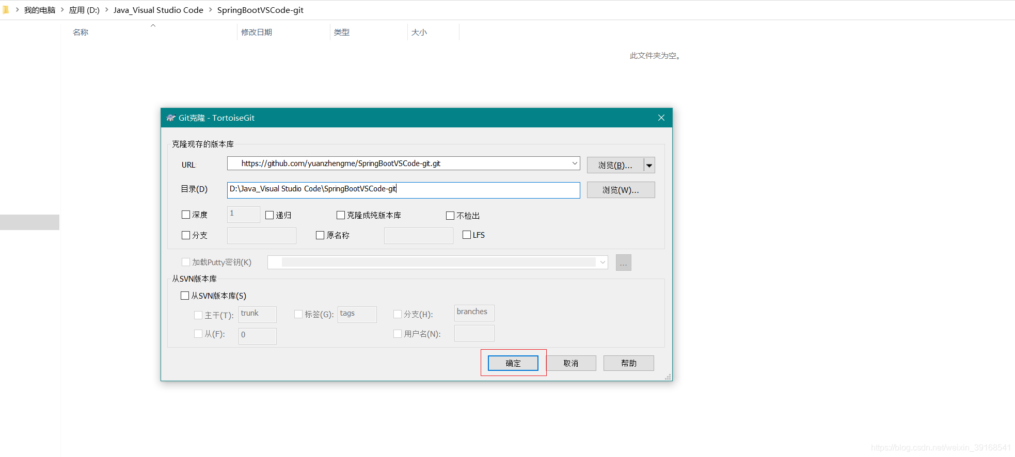Toggle the 用户名(N) username checkbox

coord(398,334)
